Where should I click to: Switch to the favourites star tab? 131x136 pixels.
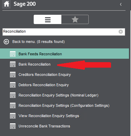pyautogui.click(x=75, y=20)
